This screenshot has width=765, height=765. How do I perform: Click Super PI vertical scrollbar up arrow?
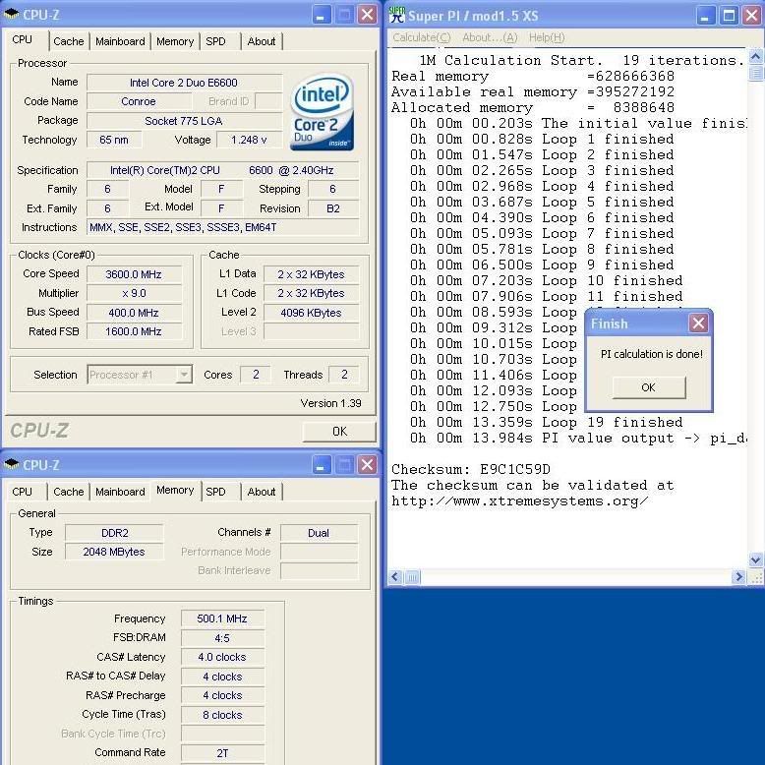coord(755,57)
